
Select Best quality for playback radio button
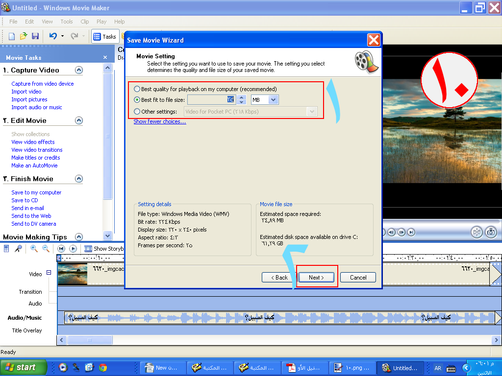click(137, 89)
